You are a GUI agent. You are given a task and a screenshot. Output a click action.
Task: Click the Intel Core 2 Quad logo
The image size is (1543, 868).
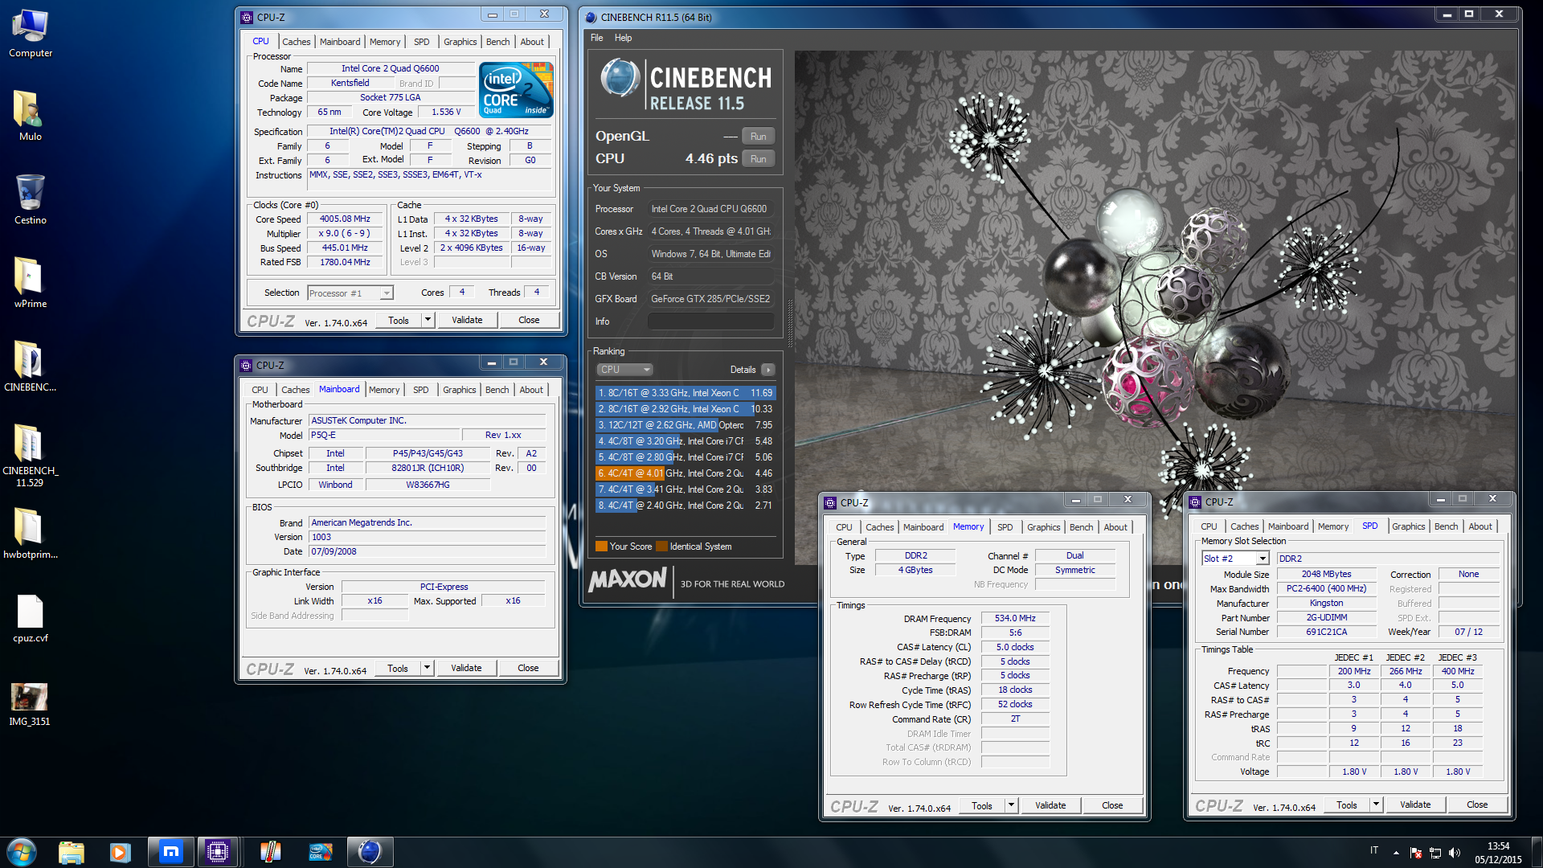click(517, 90)
